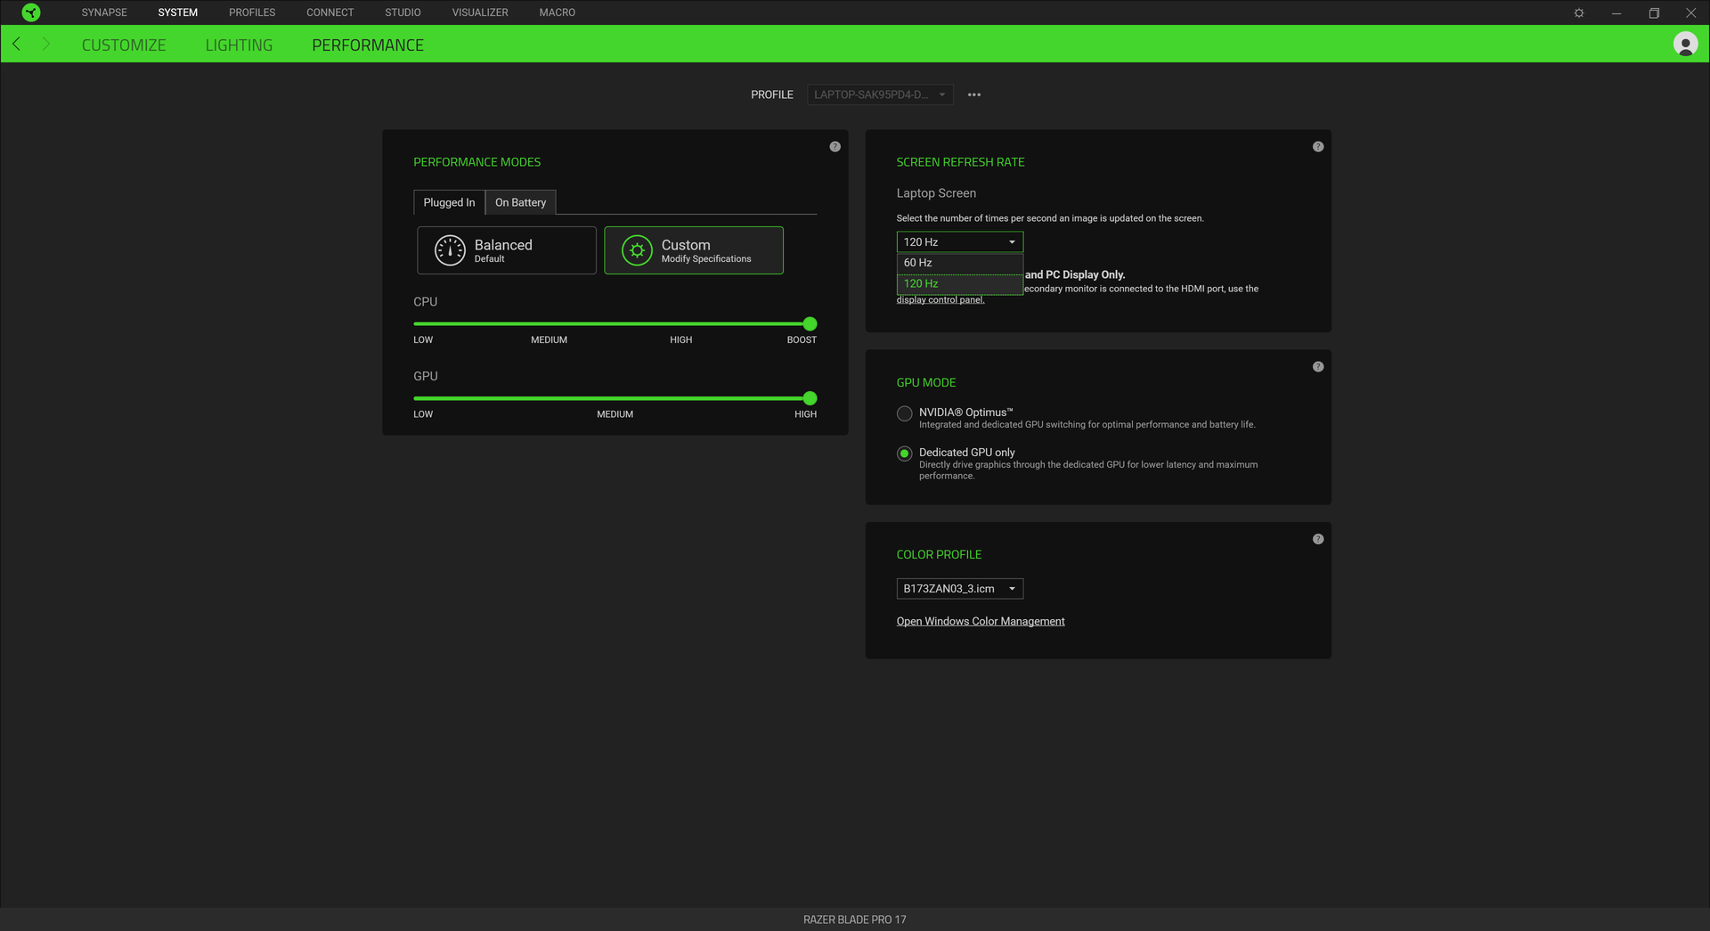
Task: Open the Studio top tab
Action: tap(403, 12)
